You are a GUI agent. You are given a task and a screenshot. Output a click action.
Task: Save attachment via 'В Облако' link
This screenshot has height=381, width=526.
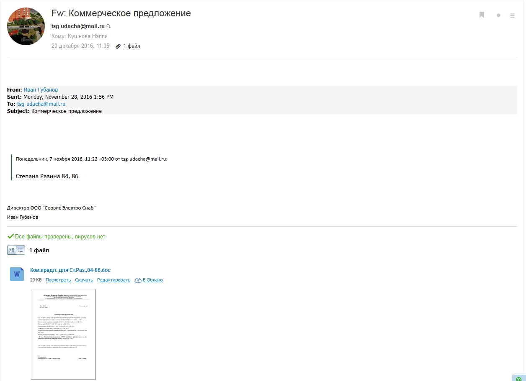coord(153,280)
